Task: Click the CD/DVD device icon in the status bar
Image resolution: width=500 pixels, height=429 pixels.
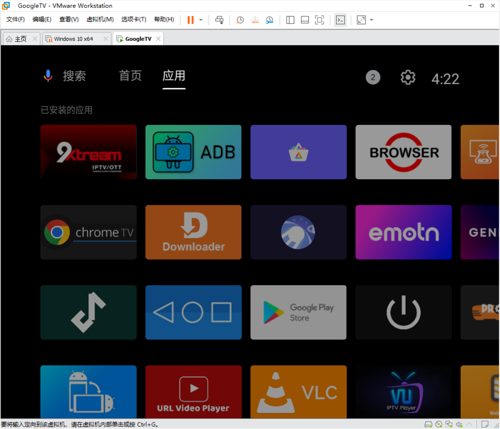Action: coord(438,424)
